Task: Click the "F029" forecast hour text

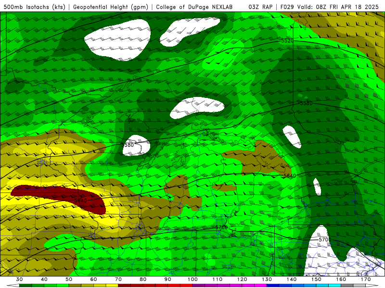Action: 287,7
